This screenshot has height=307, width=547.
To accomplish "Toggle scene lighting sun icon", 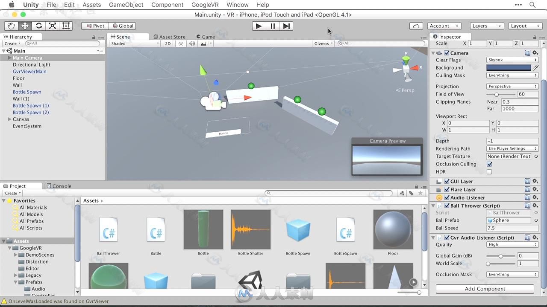I will click(181, 43).
